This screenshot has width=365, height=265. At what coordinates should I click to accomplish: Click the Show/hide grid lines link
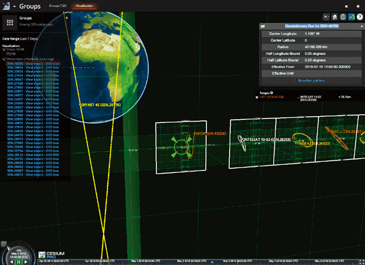(x=311, y=80)
